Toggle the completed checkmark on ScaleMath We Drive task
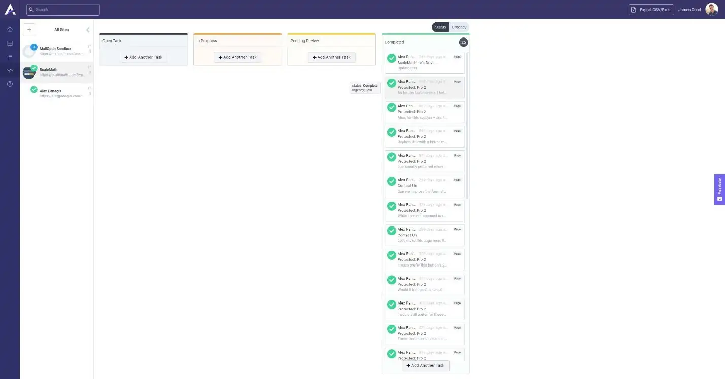This screenshot has width=725, height=379. point(391,58)
